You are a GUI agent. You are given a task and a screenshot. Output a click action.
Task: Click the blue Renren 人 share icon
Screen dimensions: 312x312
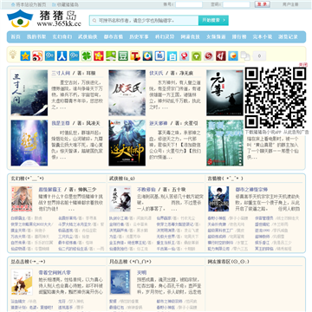click(62, 55)
